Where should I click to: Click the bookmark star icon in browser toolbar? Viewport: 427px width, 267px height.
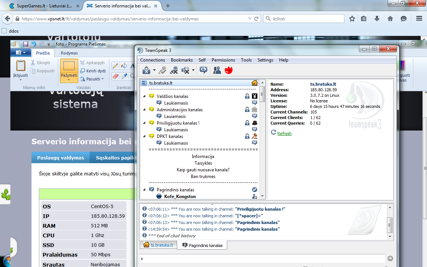coord(352,19)
